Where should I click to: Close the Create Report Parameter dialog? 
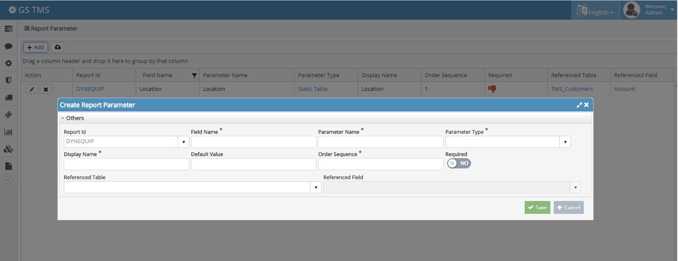pos(586,105)
